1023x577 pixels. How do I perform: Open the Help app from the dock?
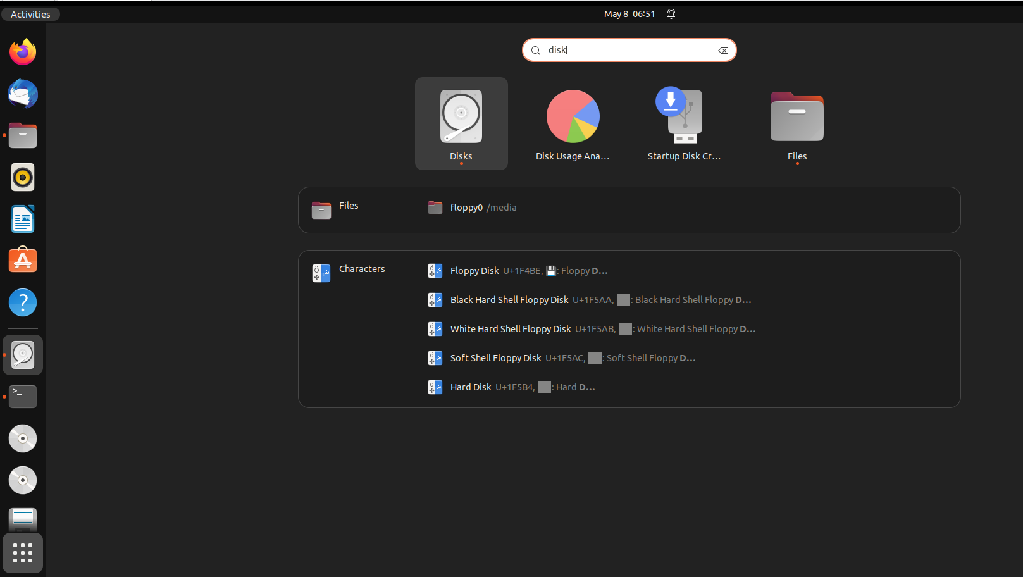pos(23,302)
